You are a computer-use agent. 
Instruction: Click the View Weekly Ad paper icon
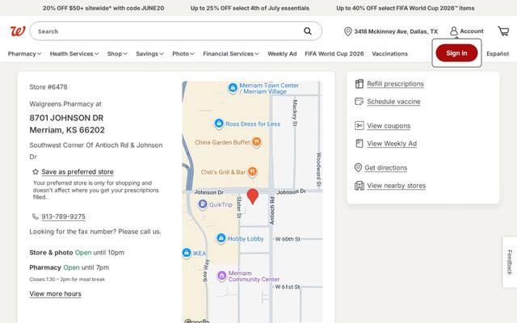click(x=359, y=144)
